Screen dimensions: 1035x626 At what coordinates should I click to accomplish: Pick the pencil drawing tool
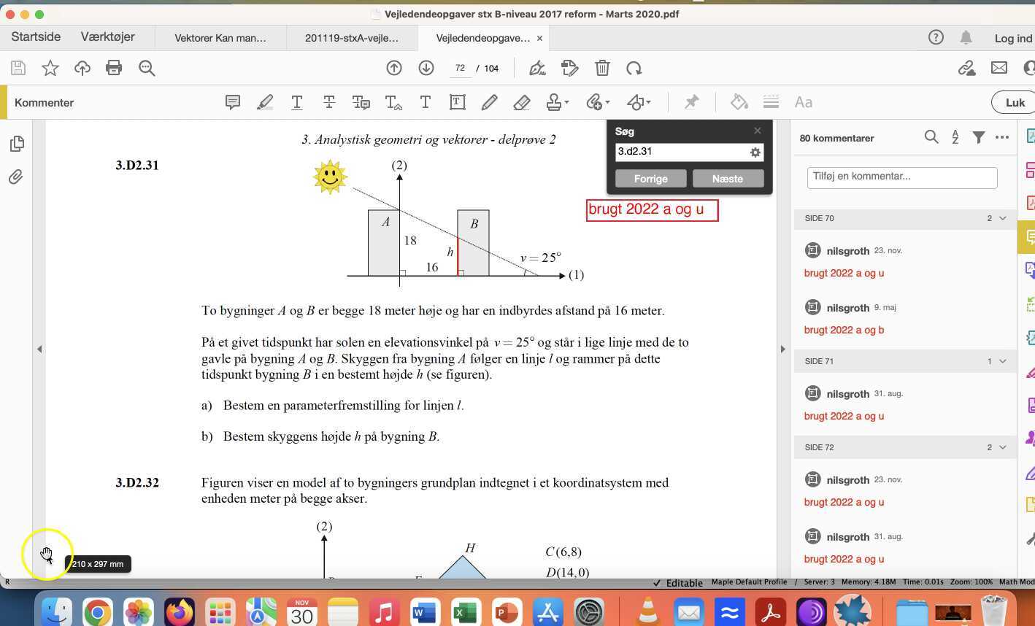[x=489, y=103]
